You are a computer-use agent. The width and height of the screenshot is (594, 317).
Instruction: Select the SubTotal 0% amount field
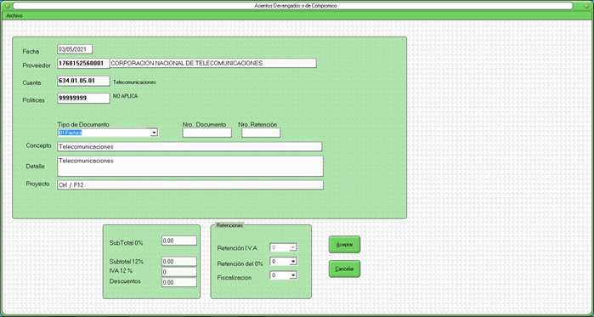coord(179,241)
